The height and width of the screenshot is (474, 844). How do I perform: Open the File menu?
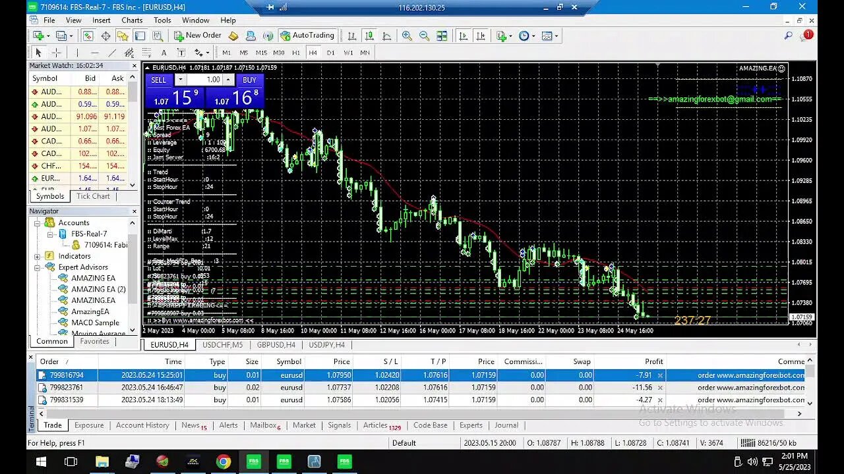point(49,20)
